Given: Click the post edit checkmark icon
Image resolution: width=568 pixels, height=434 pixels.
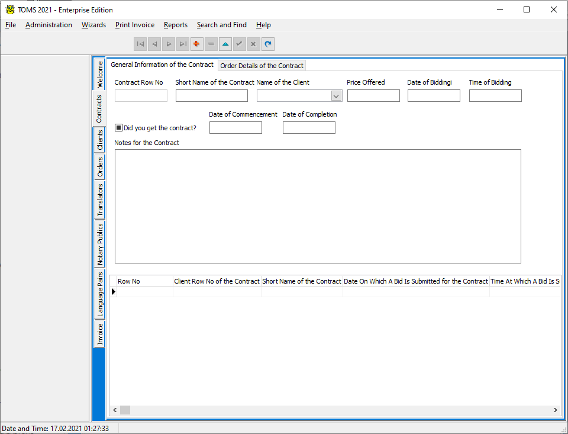Looking at the screenshot, I should point(240,44).
